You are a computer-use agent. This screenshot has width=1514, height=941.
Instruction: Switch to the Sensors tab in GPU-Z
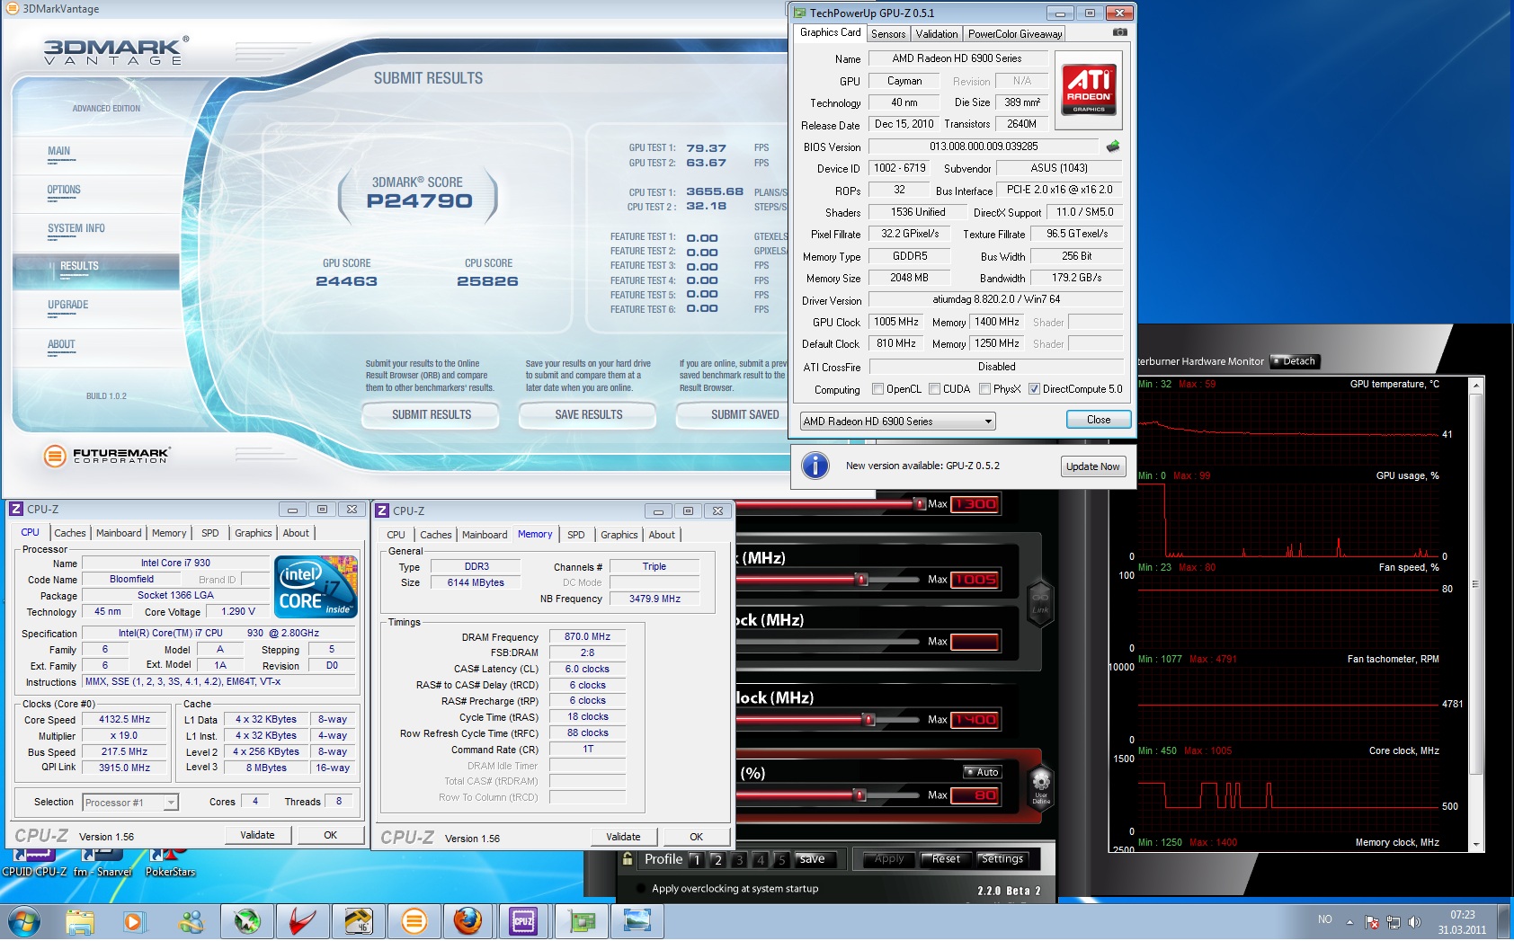coord(888,34)
